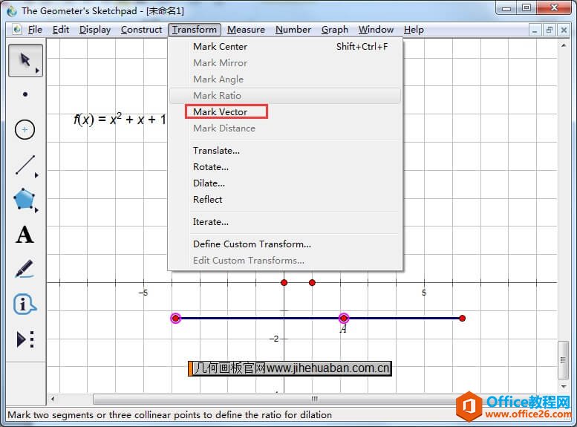
Task: Select the Point tool
Action: tap(25, 94)
